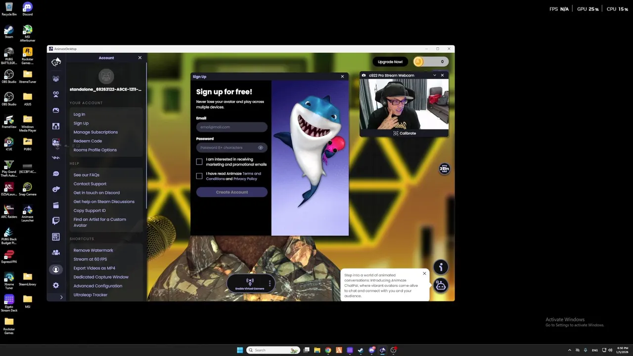The height and width of the screenshot is (356, 633).
Task: Click Find an Artist for a Custom Avatar
Action: coord(100,222)
